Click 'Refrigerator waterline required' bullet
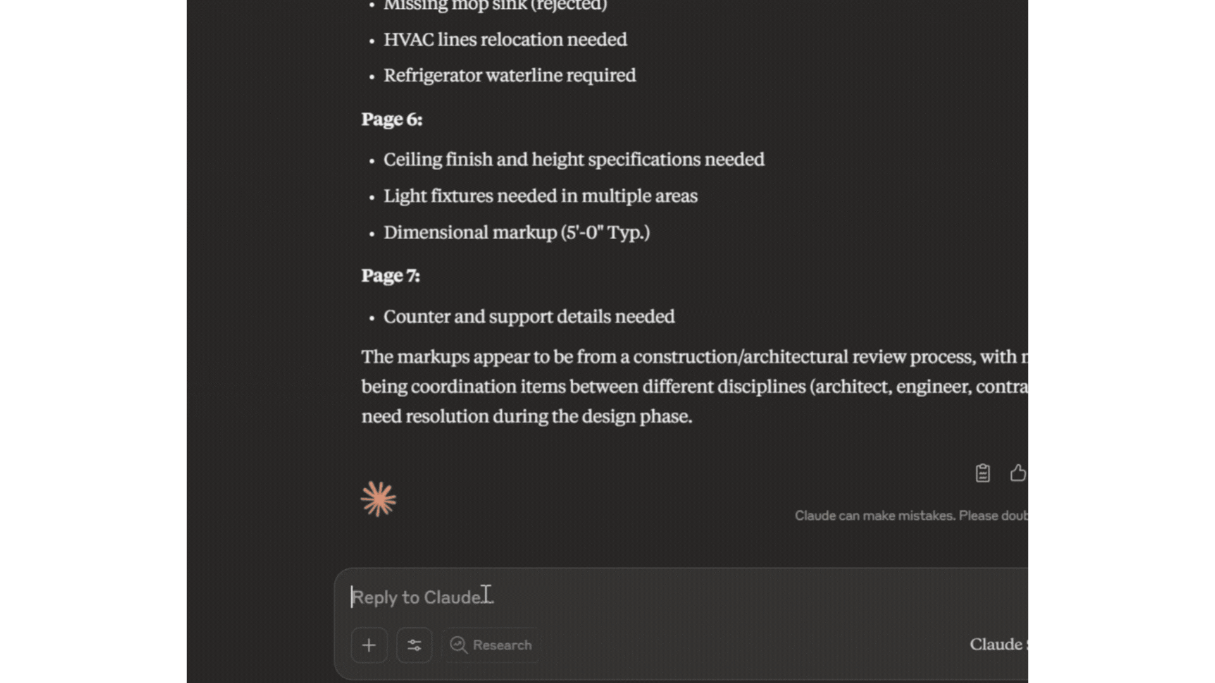 tap(509, 75)
